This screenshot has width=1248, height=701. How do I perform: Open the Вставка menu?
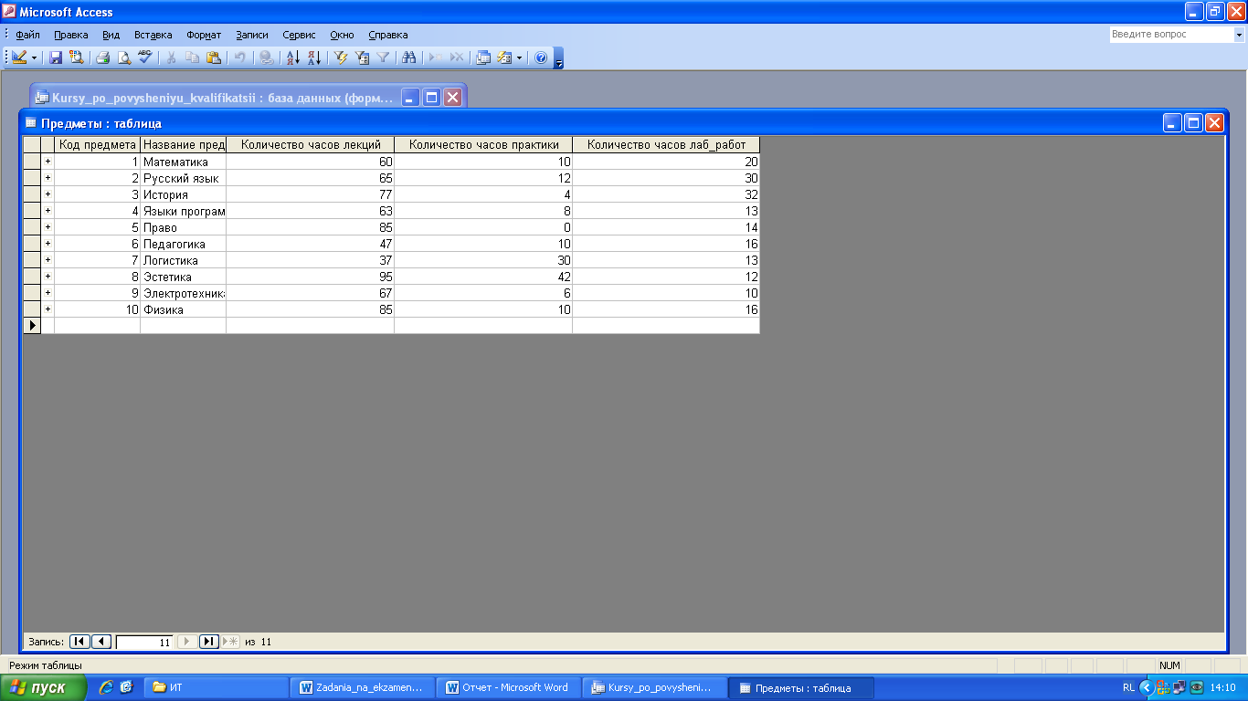pos(153,35)
